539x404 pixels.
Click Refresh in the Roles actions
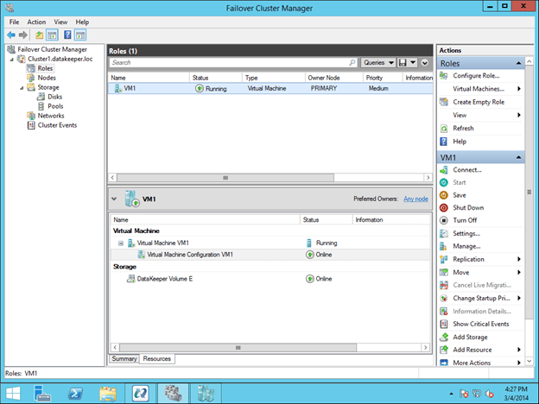pos(463,128)
